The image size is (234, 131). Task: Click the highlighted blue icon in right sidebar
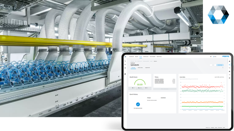click(229, 65)
